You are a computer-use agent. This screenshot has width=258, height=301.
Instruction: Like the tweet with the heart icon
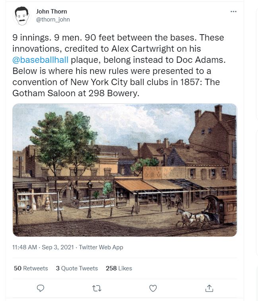pyautogui.click(x=153, y=288)
